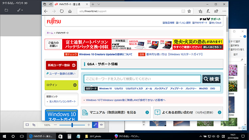
Task: Open a new tab in Edge
Action: (93, 4)
